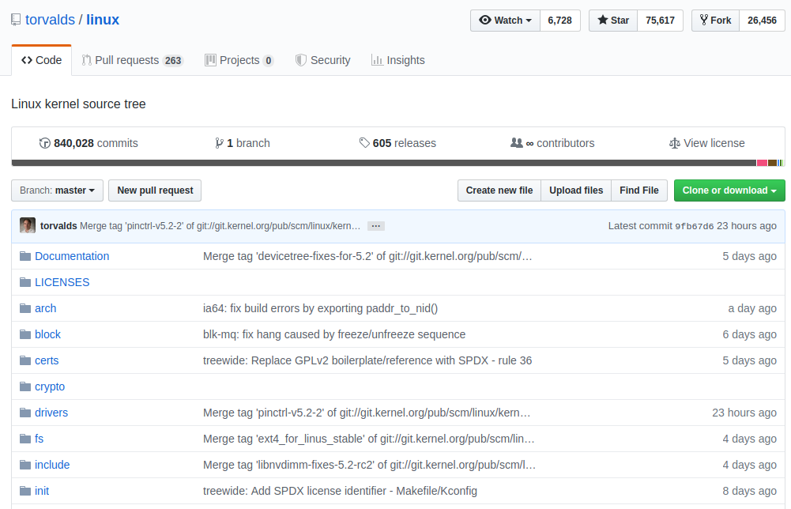
Task: Open the View license link
Action: 706,143
